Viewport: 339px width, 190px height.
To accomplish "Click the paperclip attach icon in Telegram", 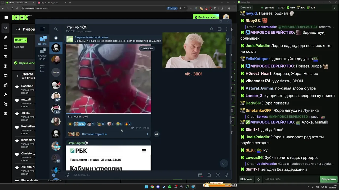I will pyautogui.click(x=67, y=175).
